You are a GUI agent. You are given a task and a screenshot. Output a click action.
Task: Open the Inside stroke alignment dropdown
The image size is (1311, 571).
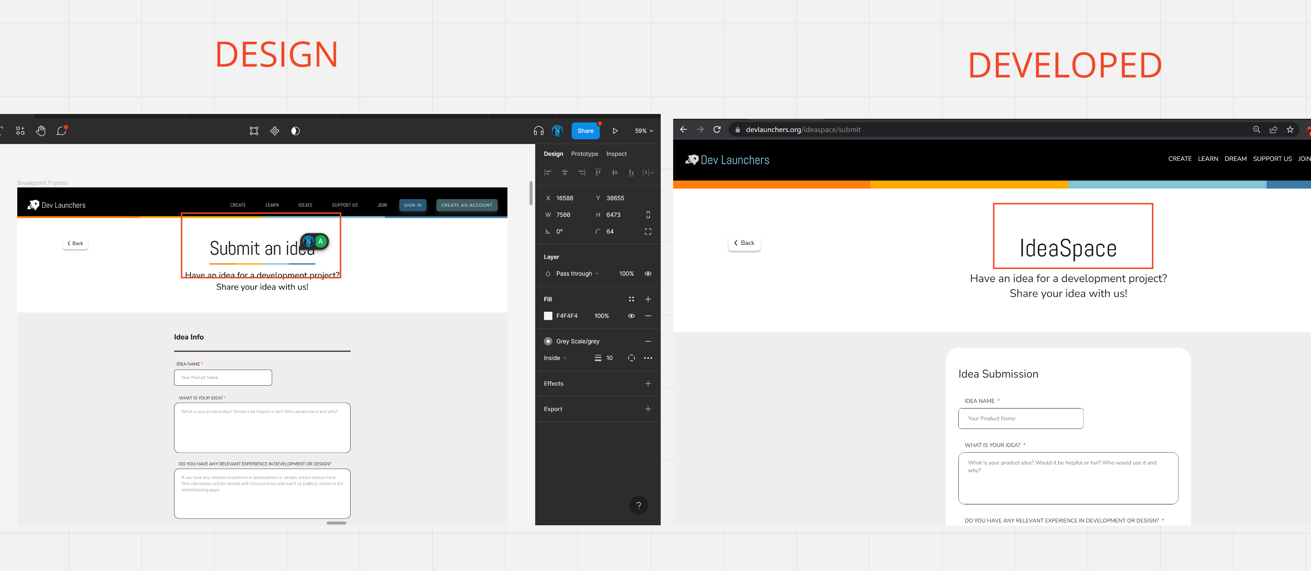coord(555,358)
